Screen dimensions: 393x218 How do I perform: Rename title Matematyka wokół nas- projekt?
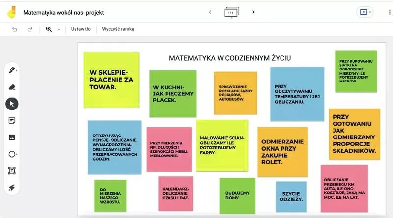(x=63, y=13)
